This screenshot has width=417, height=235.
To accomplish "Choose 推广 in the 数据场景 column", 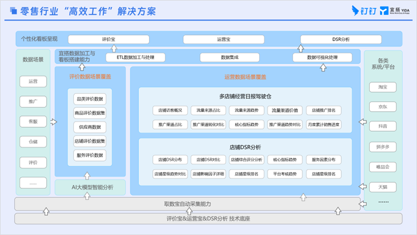I will 33,102.
